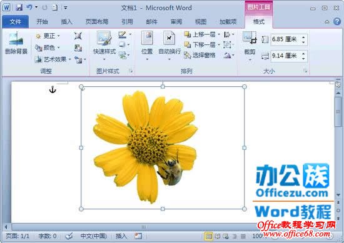Open the 选择窗格 selection pane
Image resolution: width=344 pixels, height=243 pixels.
pos(200,55)
